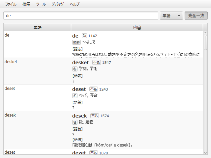This screenshot has width=211, height=158.
Task: Click the 不名 tag beside headword desket
Action: (x=96, y=62)
